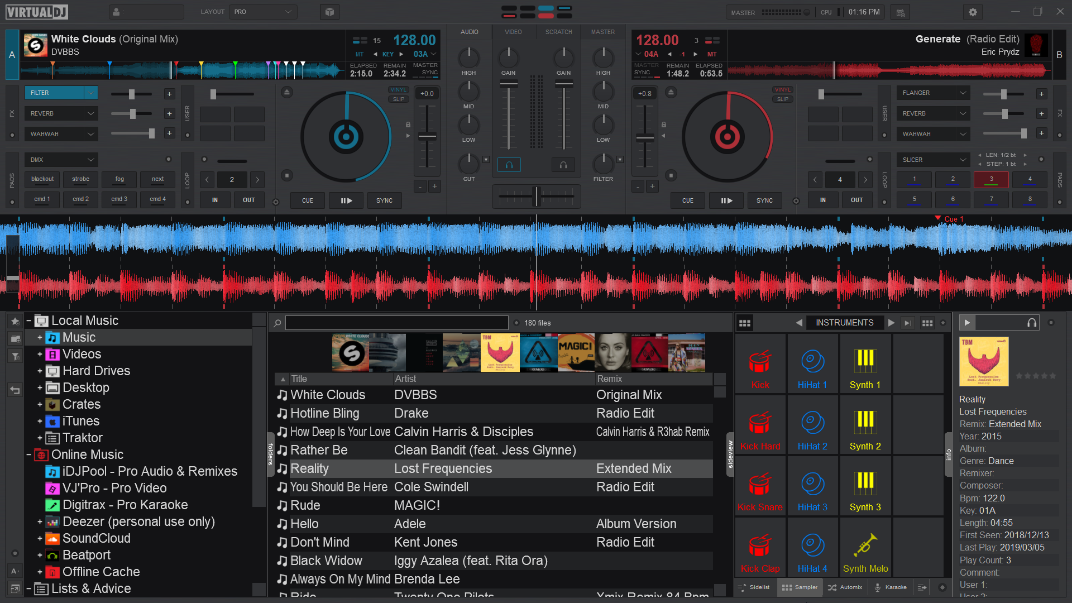
Task: Open the Sideview Karaoke tab
Action: 891,587
